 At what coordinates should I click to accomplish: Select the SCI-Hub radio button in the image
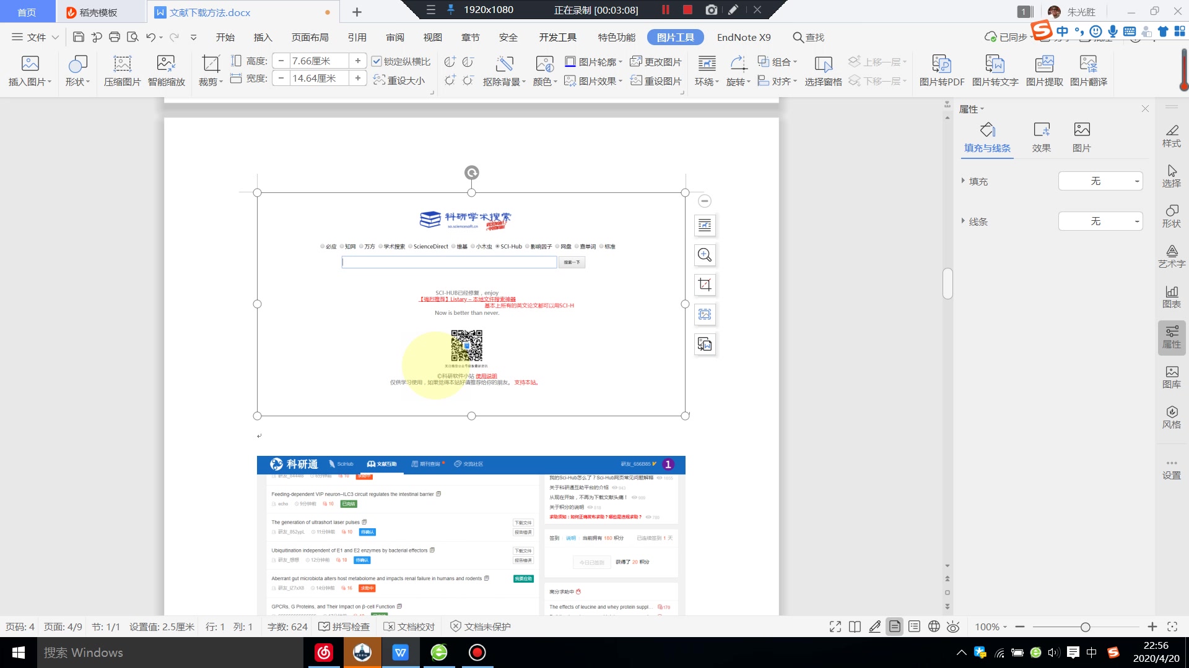coord(497,246)
